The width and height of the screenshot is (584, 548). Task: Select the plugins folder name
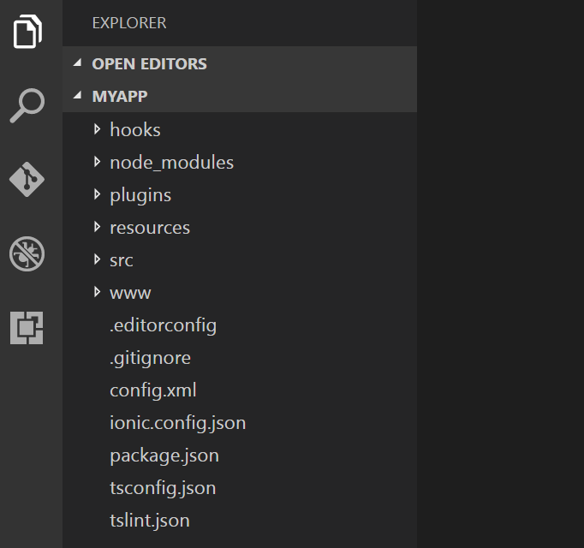(x=140, y=195)
